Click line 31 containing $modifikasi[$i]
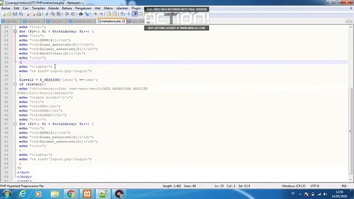 click(52, 54)
